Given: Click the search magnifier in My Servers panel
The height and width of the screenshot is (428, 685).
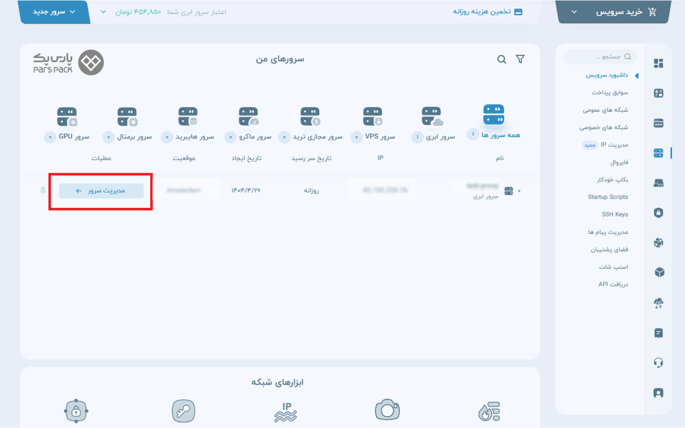Looking at the screenshot, I should (x=502, y=59).
